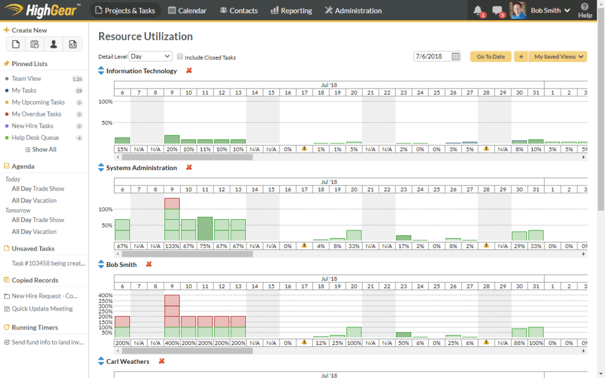Screen dimensions: 605x378
Task: Click the new report icon in Create New
Action: (72, 44)
